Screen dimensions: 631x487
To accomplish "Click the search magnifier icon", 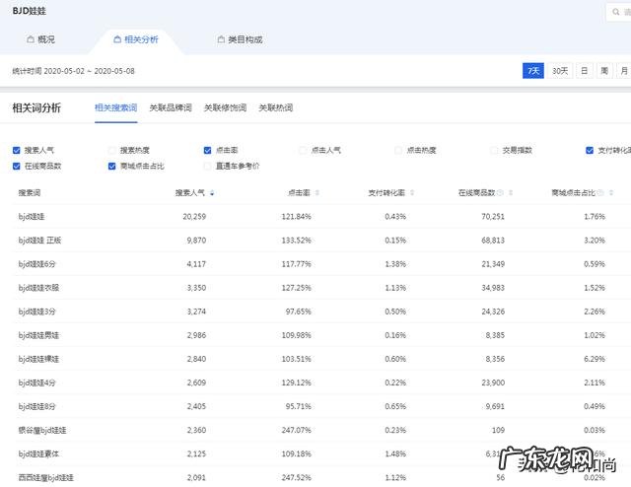I will (615, 12).
